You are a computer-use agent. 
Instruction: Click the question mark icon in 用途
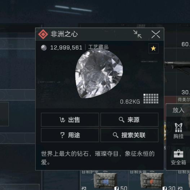(x=62, y=135)
